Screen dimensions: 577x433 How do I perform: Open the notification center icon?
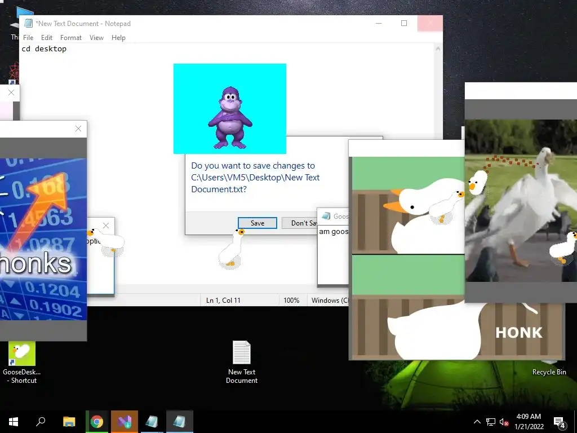(x=560, y=422)
